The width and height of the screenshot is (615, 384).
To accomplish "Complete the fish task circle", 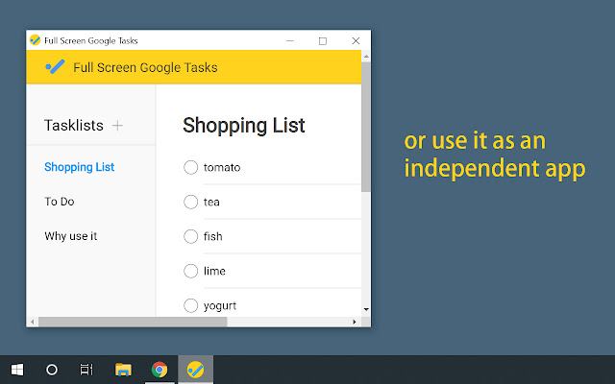I will (x=190, y=236).
